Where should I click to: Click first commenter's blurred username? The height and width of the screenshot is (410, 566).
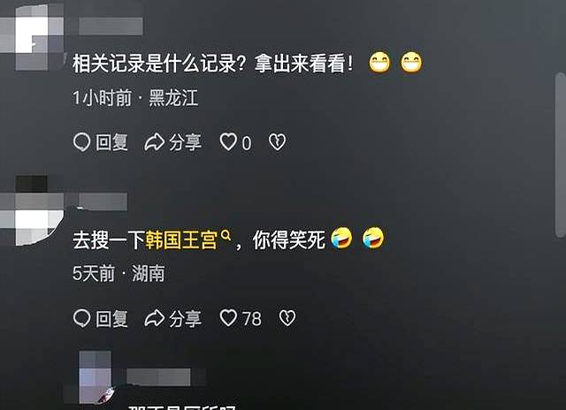coord(111,27)
